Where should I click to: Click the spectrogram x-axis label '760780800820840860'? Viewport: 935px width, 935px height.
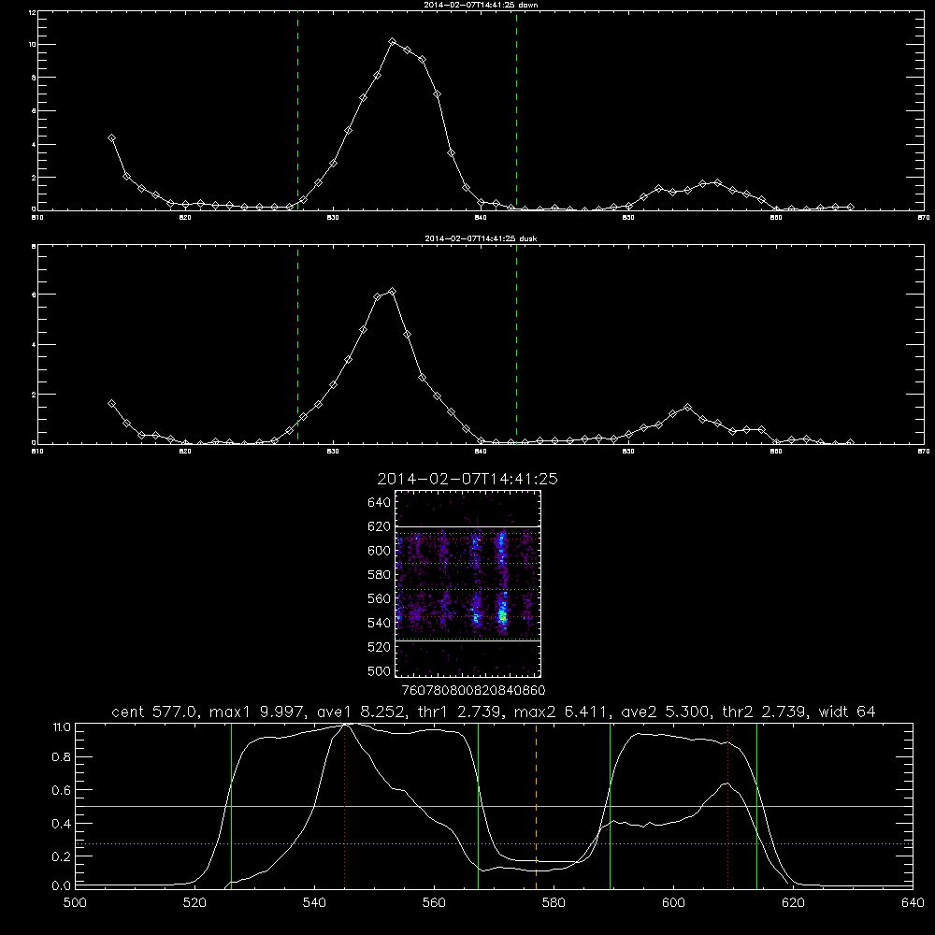tap(474, 690)
